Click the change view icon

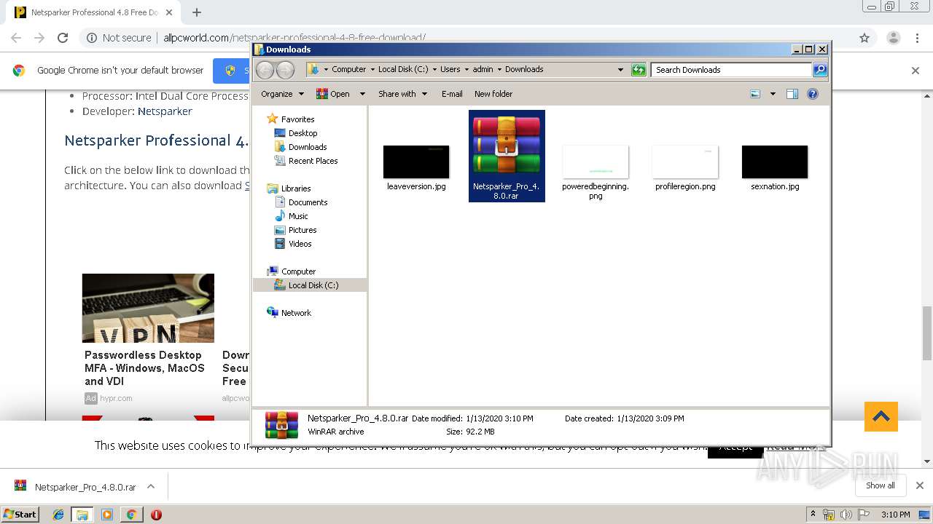click(x=755, y=94)
